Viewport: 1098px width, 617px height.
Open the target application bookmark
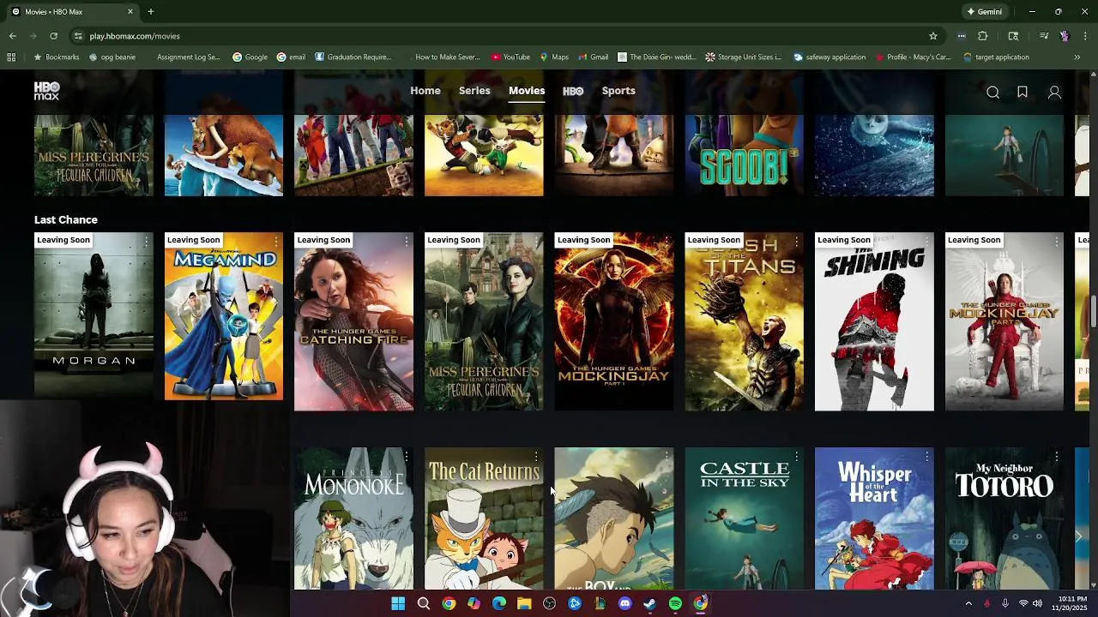tap(996, 57)
